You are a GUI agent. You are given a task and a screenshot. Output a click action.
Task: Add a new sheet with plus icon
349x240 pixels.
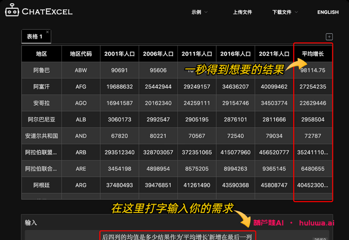[x=329, y=37]
